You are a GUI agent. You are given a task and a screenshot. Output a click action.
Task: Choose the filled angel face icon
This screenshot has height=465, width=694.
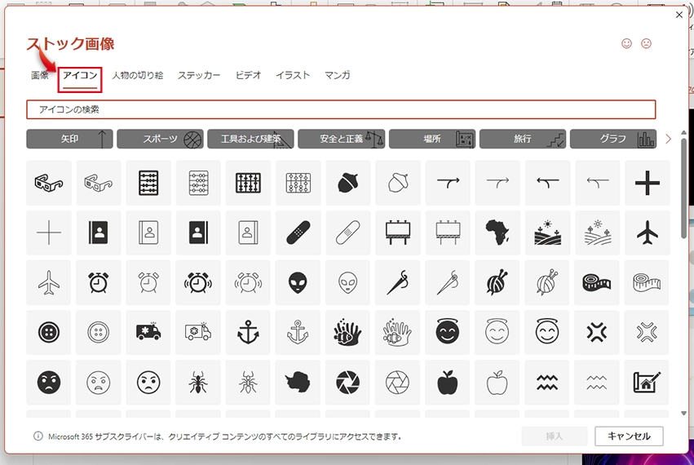tap(448, 332)
